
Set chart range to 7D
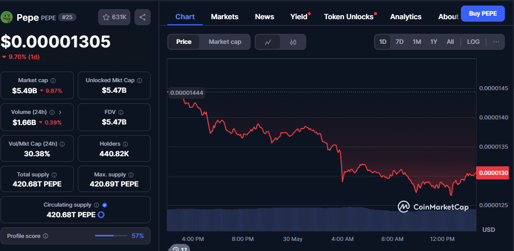(x=400, y=42)
